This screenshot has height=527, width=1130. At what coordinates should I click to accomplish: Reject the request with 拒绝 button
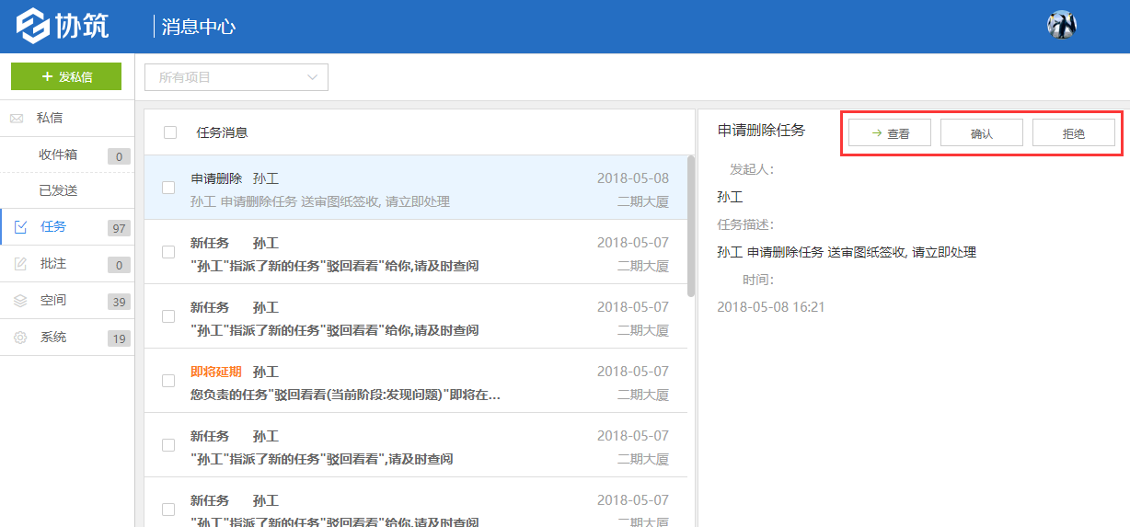pyautogui.click(x=1073, y=133)
